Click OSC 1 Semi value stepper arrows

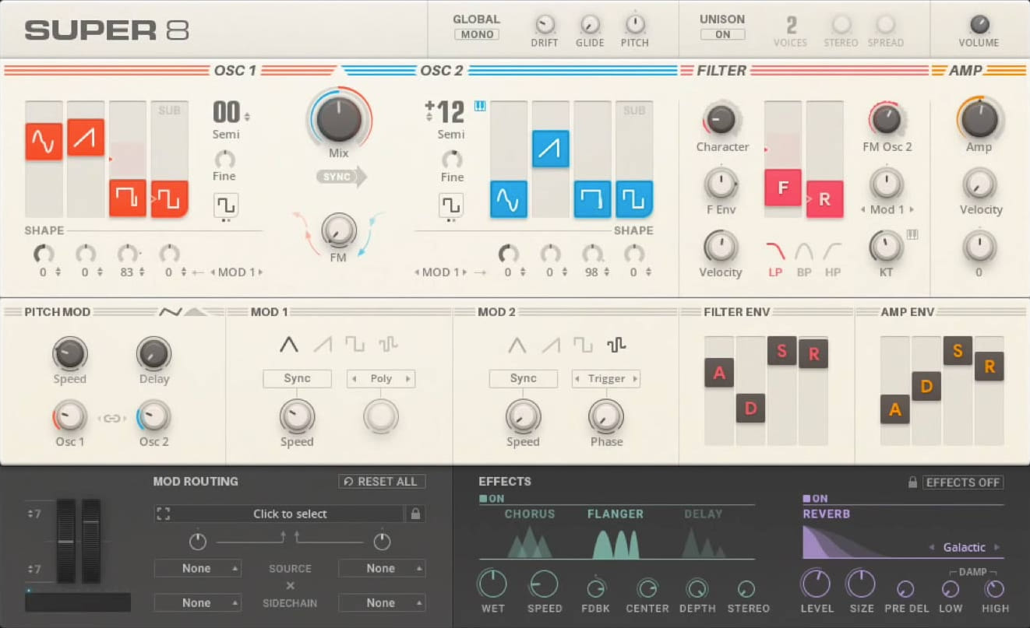pyautogui.click(x=247, y=117)
